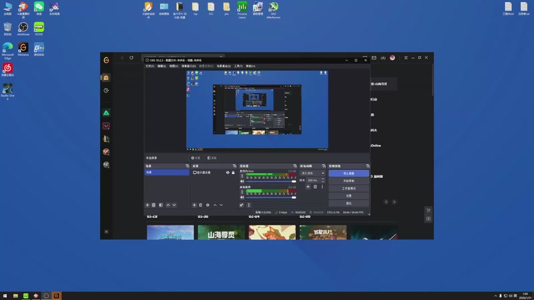Open options dots for the Desktop Audio channel
Image resolution: width=534 pixels, height=300 pixels.
(x=242, y=192)
